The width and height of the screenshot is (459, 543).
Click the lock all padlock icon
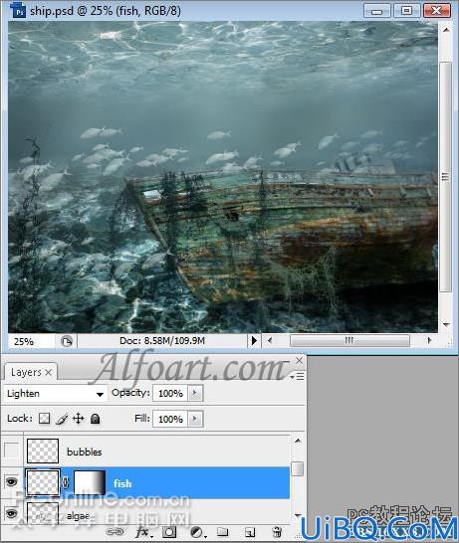[x=95, y=419]
